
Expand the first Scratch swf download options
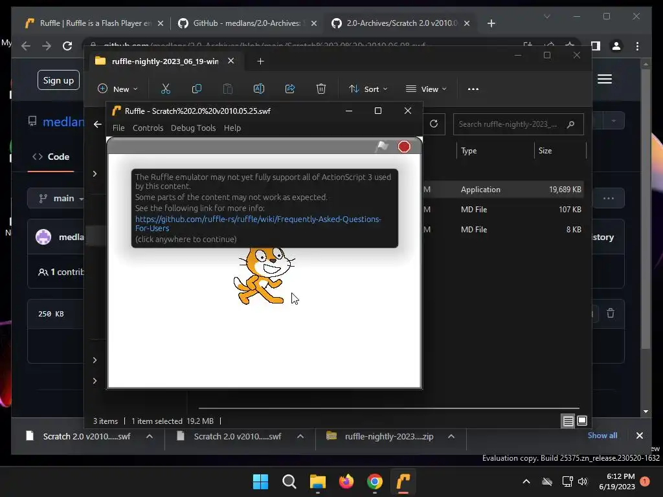pos(150,436)
